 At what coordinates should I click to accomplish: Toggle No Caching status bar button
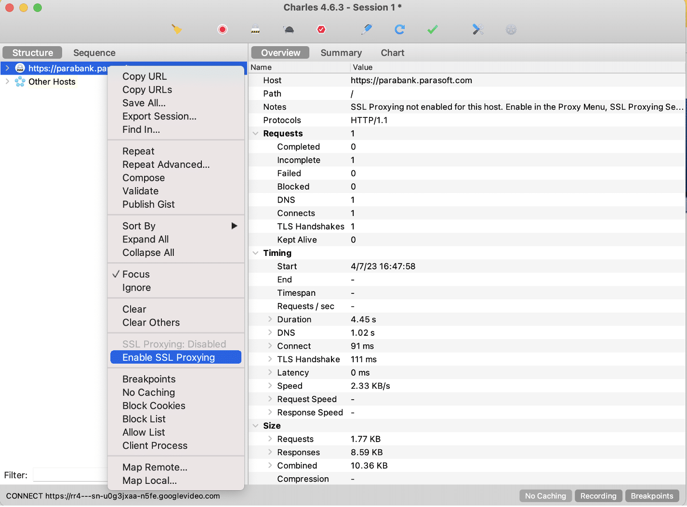click(545, 496)
